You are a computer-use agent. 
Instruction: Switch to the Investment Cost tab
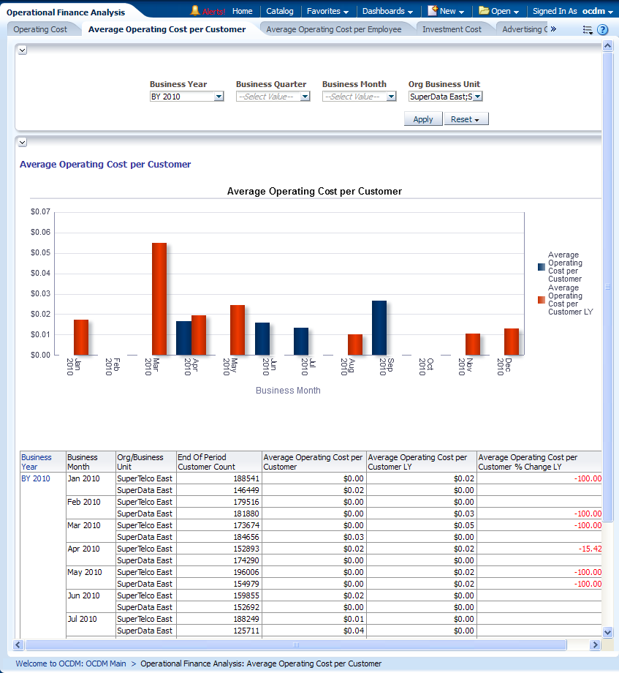(452, 29)
